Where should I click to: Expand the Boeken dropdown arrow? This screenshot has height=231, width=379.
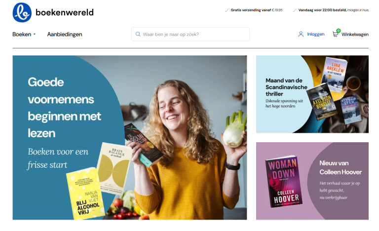(x=35, y=35)
